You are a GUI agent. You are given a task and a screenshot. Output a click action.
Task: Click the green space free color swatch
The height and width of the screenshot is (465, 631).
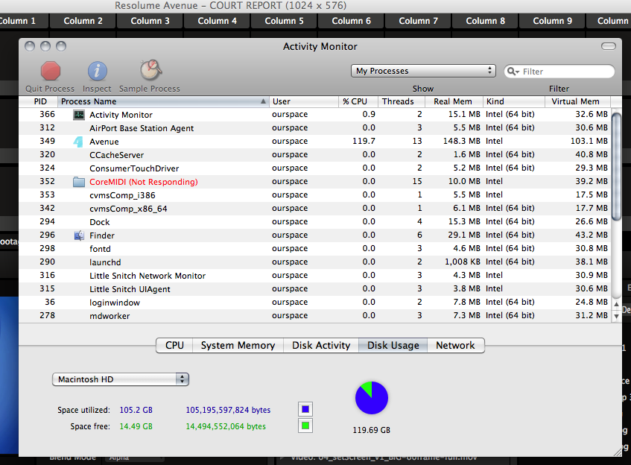(305, 426)
